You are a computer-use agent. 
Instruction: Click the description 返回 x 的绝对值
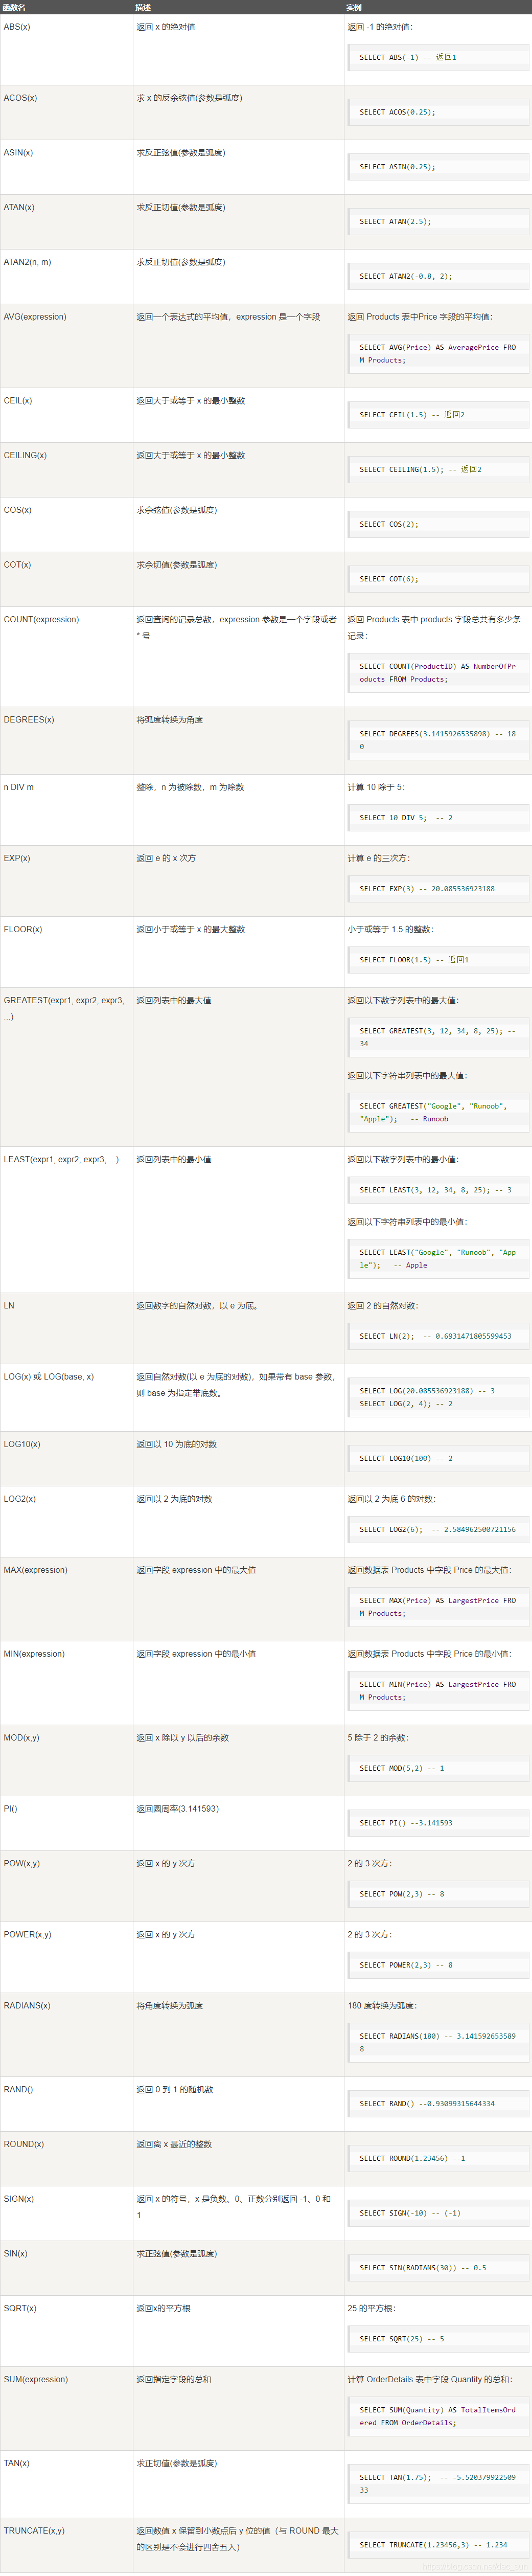(166, 27)
